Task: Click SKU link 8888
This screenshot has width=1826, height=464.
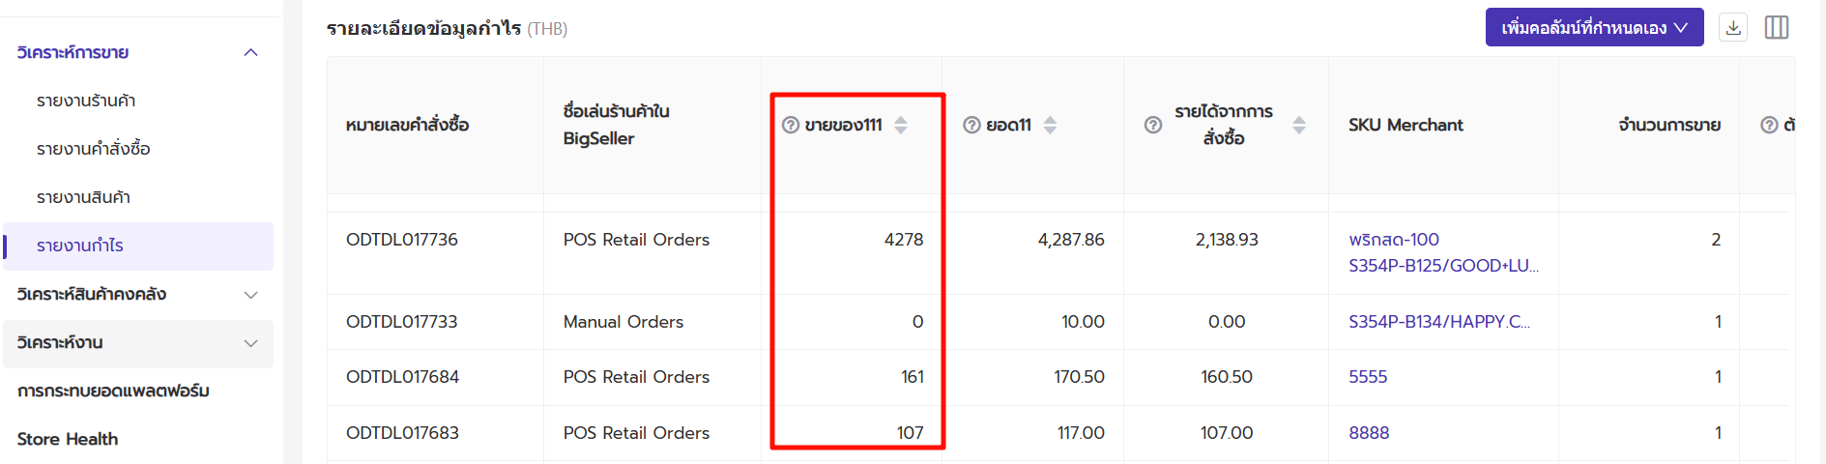Action: coord(1369,433)
